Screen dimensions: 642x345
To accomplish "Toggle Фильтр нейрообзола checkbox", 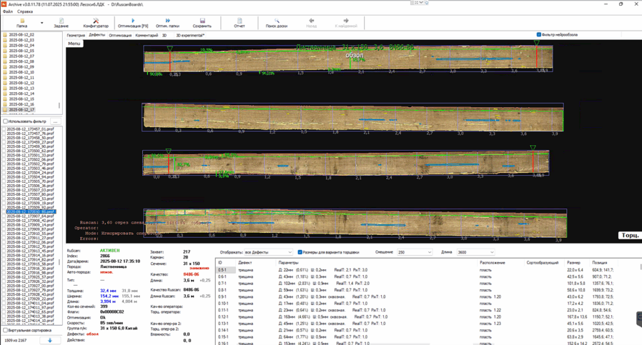I will click(x=539, y=34).
